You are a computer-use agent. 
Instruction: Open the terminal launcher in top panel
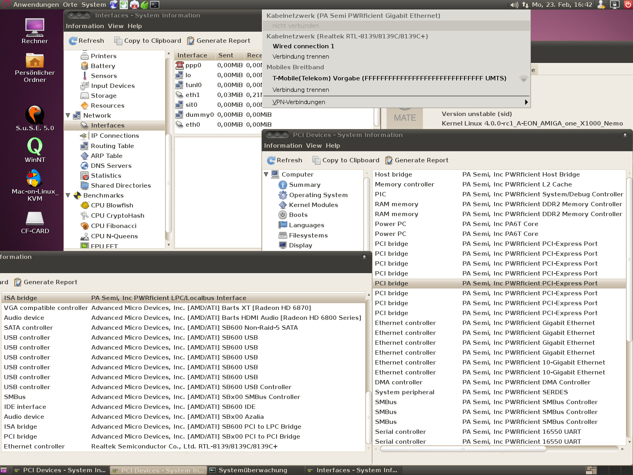(x=155, y=5)
